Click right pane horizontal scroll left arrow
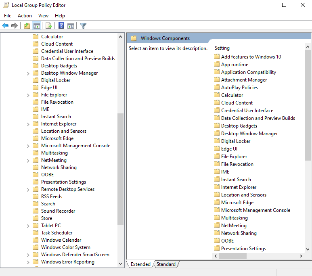The image size is (312, 276). point(216,256)
